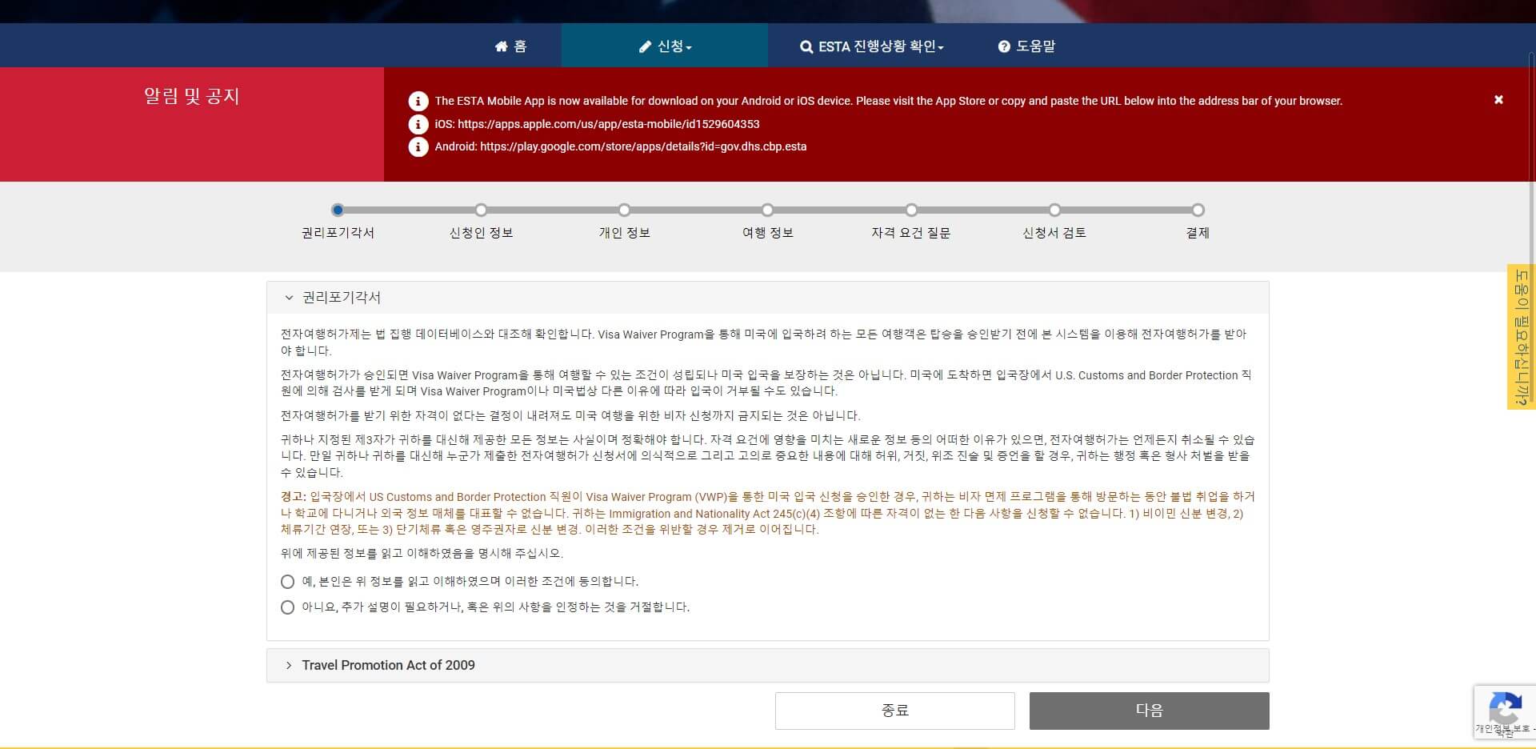Click the info icon beside the ESTA Mobile App notice
The width and height of the screenshot is (1536, 749).
tap(418, 101)
